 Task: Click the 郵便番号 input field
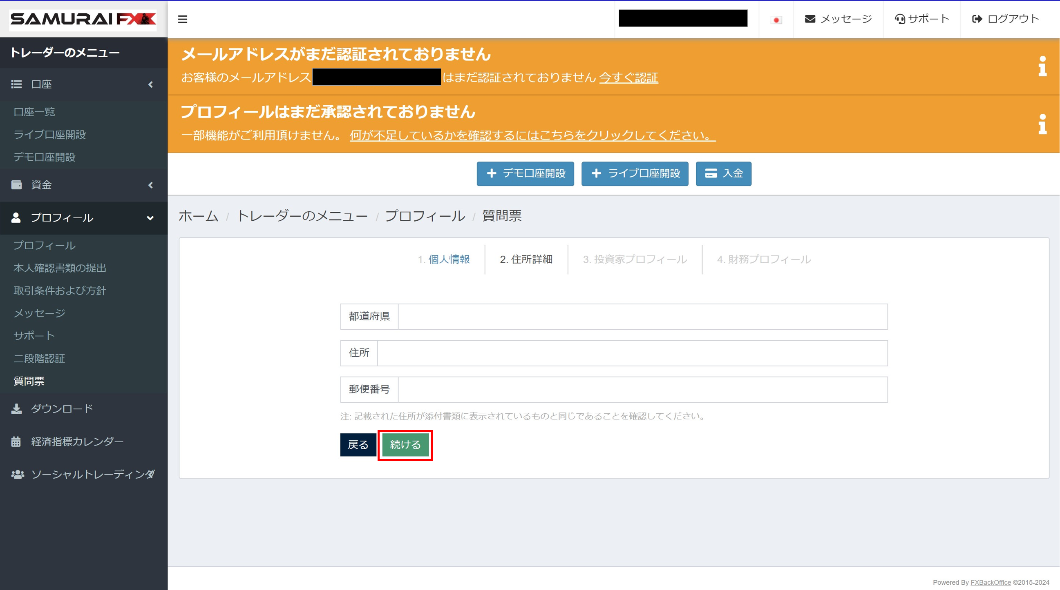tap(642, 389)
